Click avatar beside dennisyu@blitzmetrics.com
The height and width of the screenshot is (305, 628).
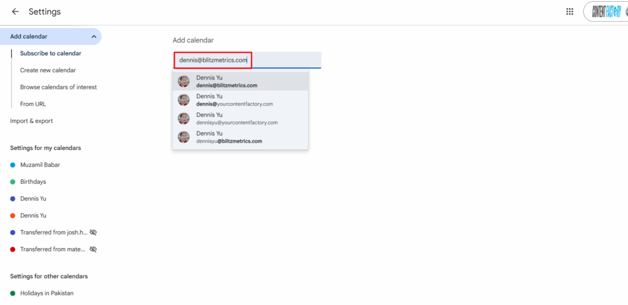(x=184, y=137)
